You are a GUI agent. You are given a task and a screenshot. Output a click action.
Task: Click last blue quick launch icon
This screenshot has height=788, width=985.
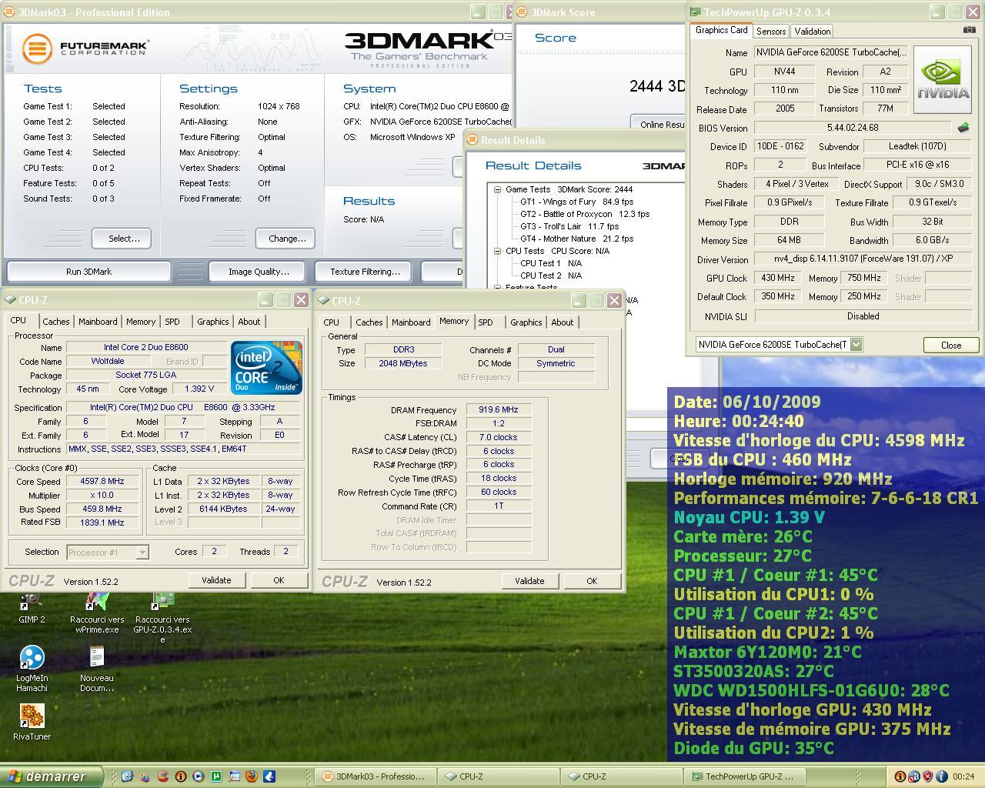269,776
